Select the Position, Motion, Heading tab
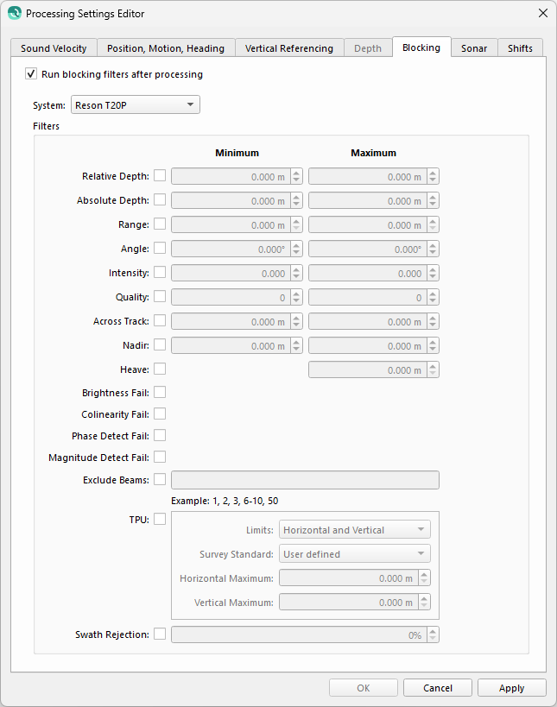The height and width of the screenshot is (707, 557). pos(165,48)
